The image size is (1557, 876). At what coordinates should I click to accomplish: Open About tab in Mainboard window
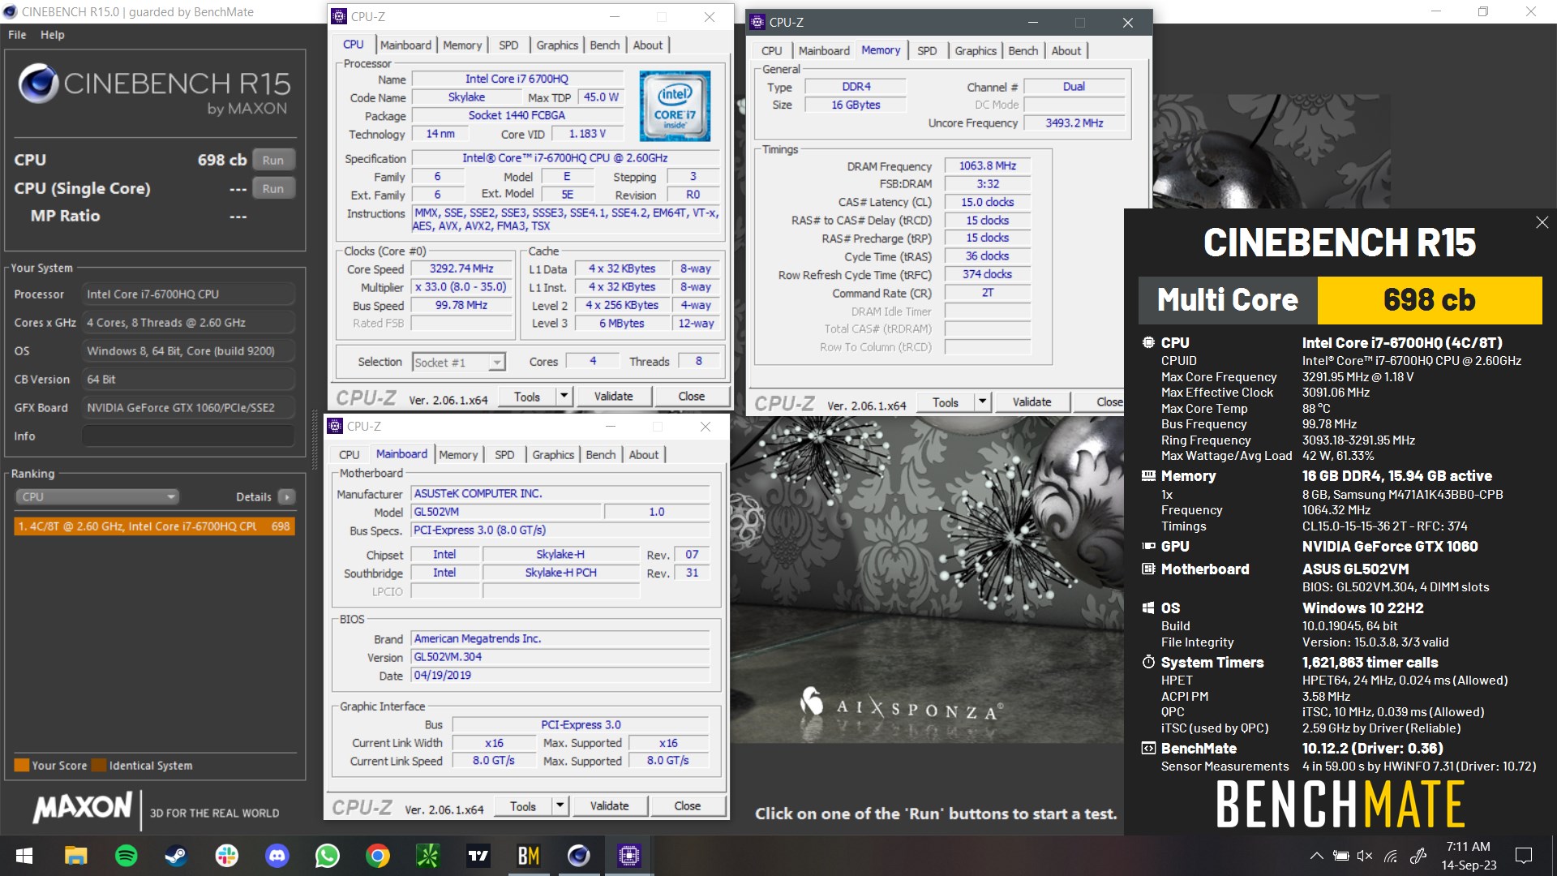644,455
